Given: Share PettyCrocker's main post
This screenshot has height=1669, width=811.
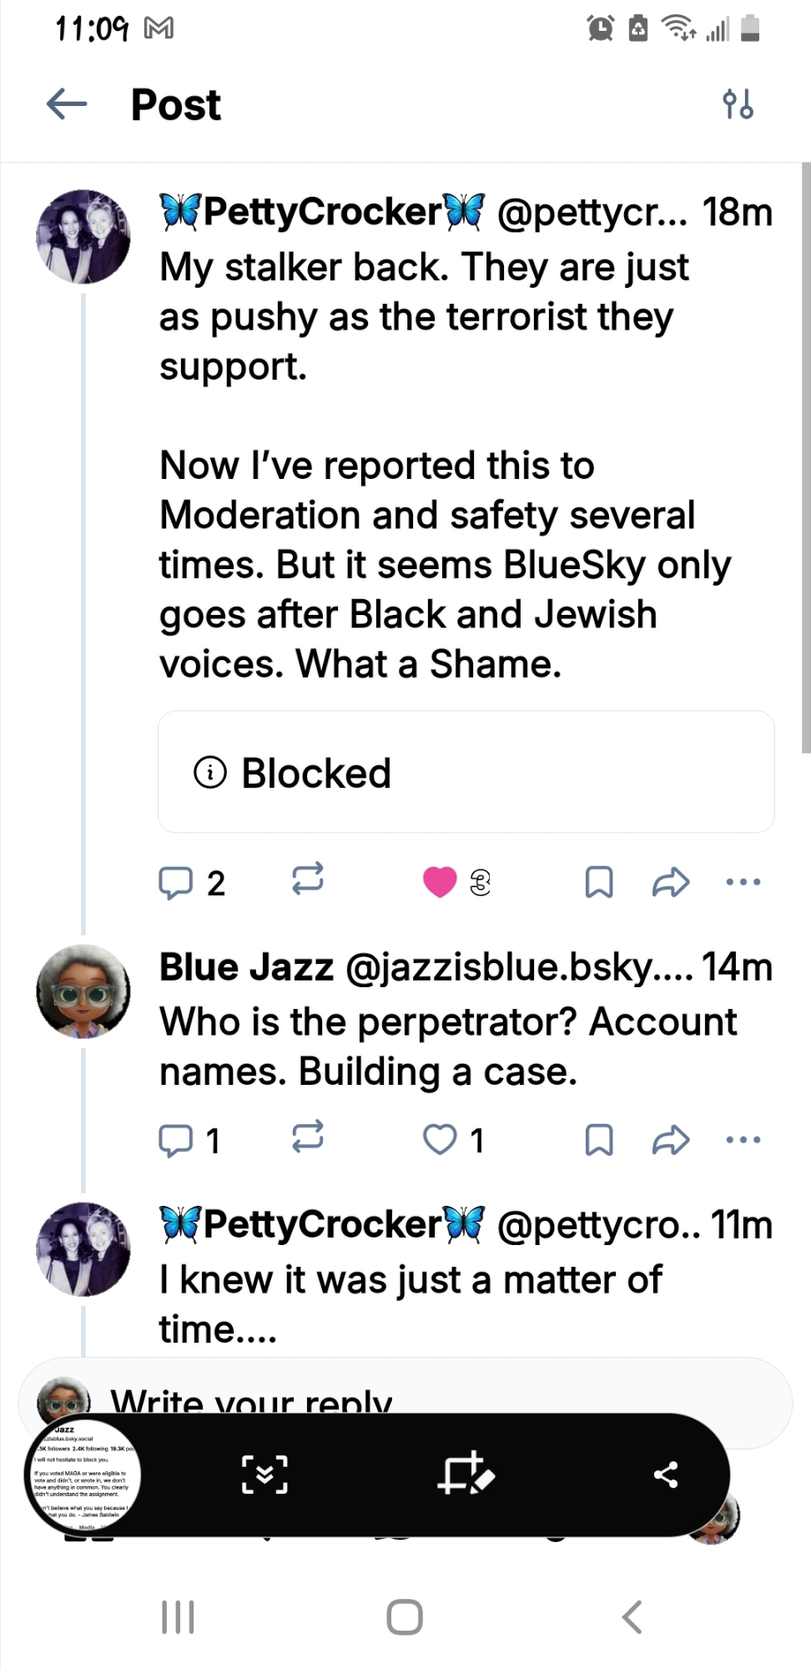Looking at the screenshot, I should [671, 882].
